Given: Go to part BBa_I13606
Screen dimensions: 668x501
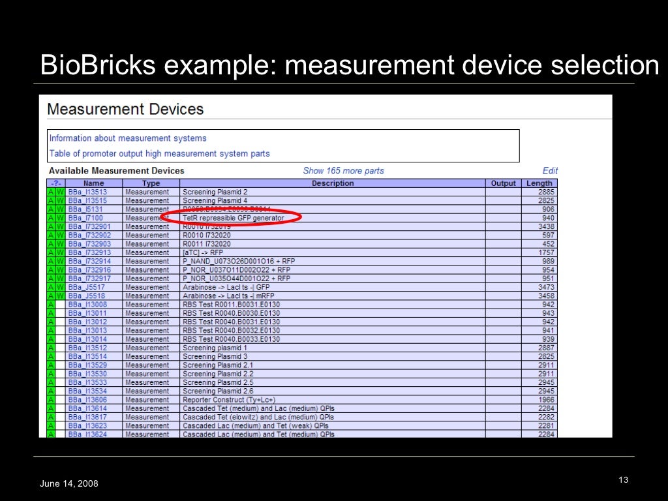Looking at the screenshot, I should click(88, 400).
